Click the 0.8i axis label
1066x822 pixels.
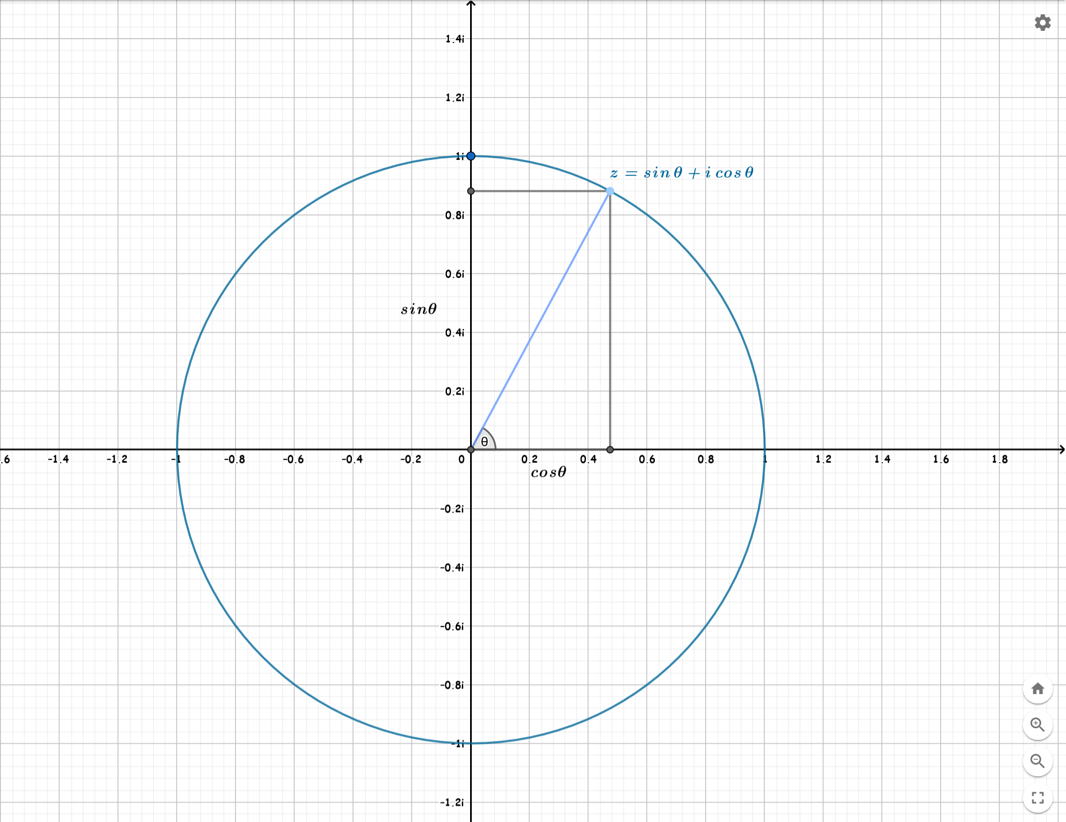pos(455,215)
